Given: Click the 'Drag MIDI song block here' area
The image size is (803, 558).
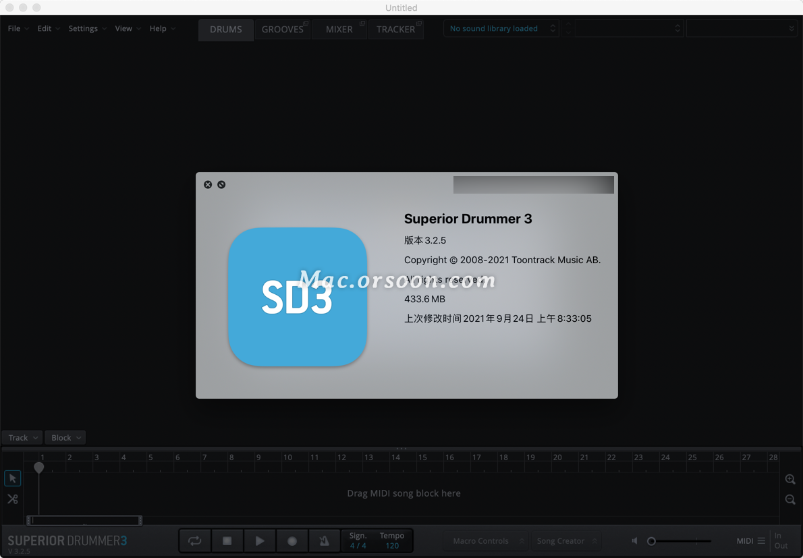Looking at the screenshot, I should [404, 493].
